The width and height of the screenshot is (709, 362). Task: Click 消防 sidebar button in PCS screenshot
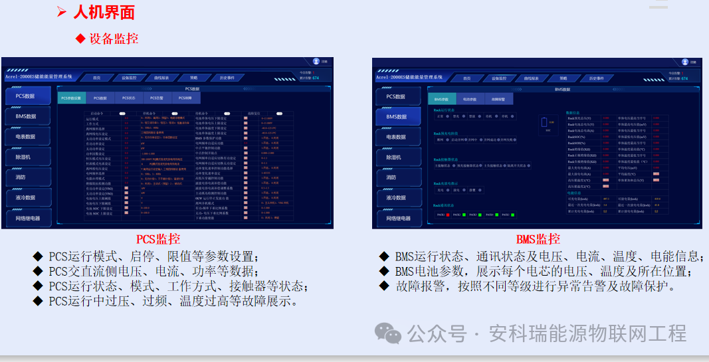27,177
